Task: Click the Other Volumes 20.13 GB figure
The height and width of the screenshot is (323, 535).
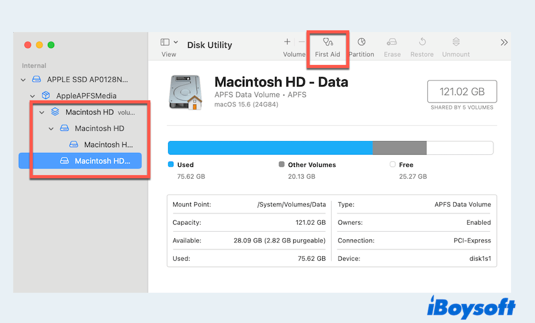Action: [x=301, y=176]
